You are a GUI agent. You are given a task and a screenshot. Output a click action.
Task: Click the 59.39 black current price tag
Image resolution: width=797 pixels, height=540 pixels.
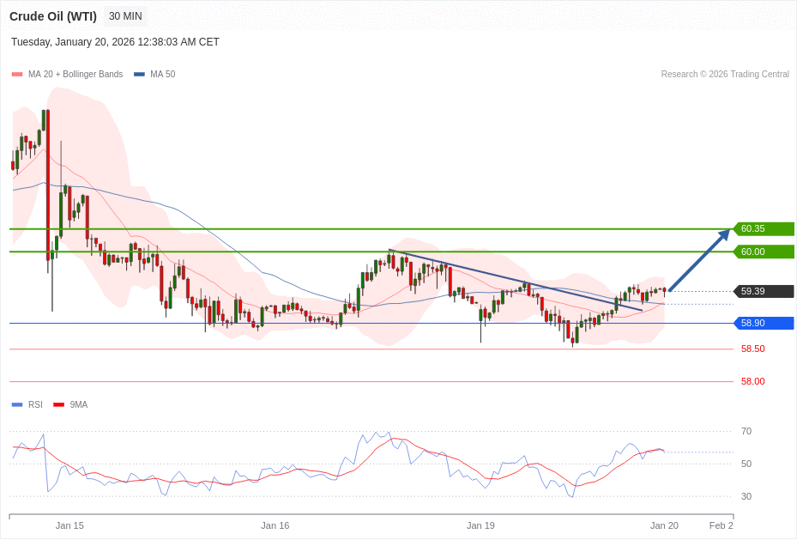point(763,292)
